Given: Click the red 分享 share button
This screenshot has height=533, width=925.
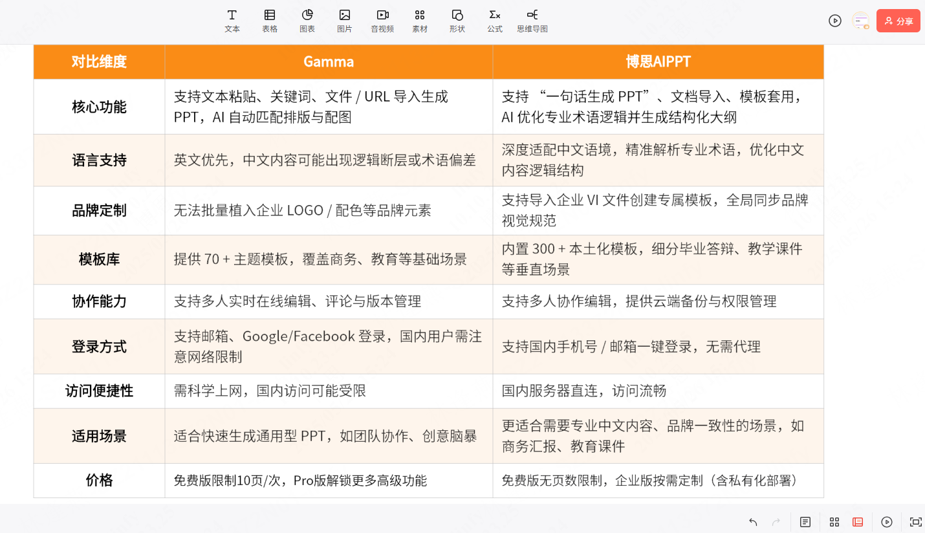Looking at the screenshot, I should coord(898,21).
